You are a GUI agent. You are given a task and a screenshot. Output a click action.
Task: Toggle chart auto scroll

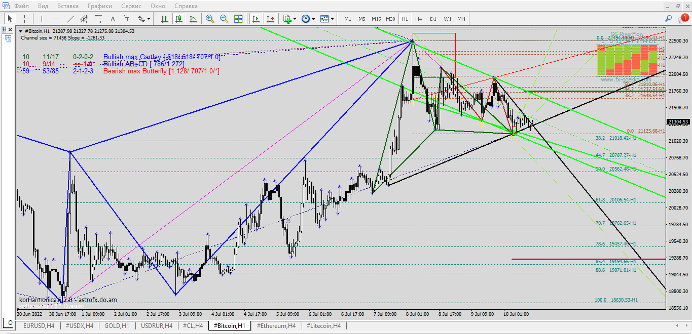(x=256, y=19)
